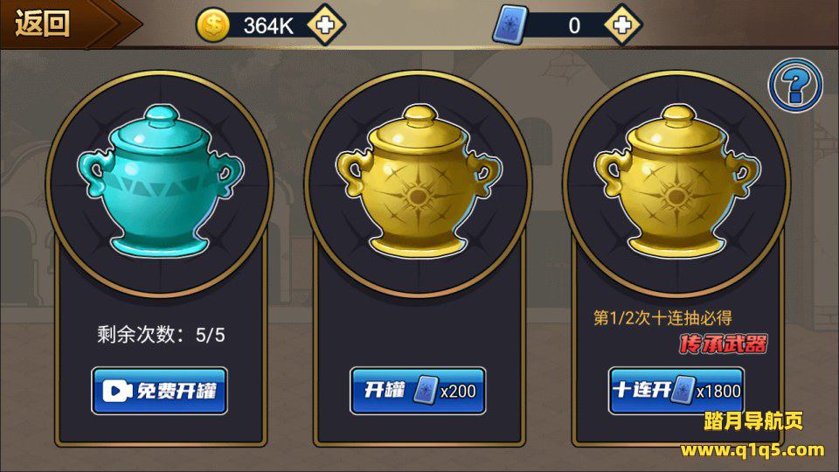
Task: Click the 第1/2次十连抽必得 text
Action: 662,318
